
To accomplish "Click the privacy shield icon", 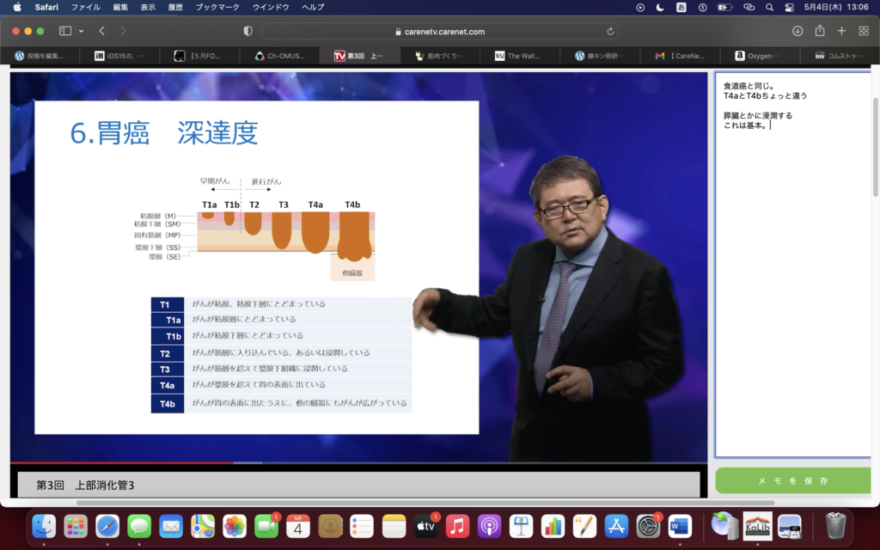I will (x=248, y=31).
